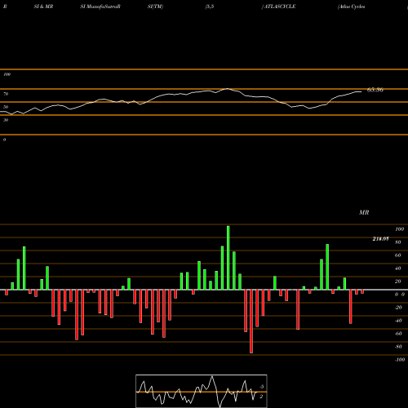The image size is (408, 408).
Task: Click the MunafaSutra header text
Action: [x=100, y=7]
